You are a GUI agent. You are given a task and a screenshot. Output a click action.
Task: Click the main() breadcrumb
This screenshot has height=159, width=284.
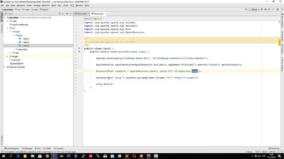click(98, 19)
